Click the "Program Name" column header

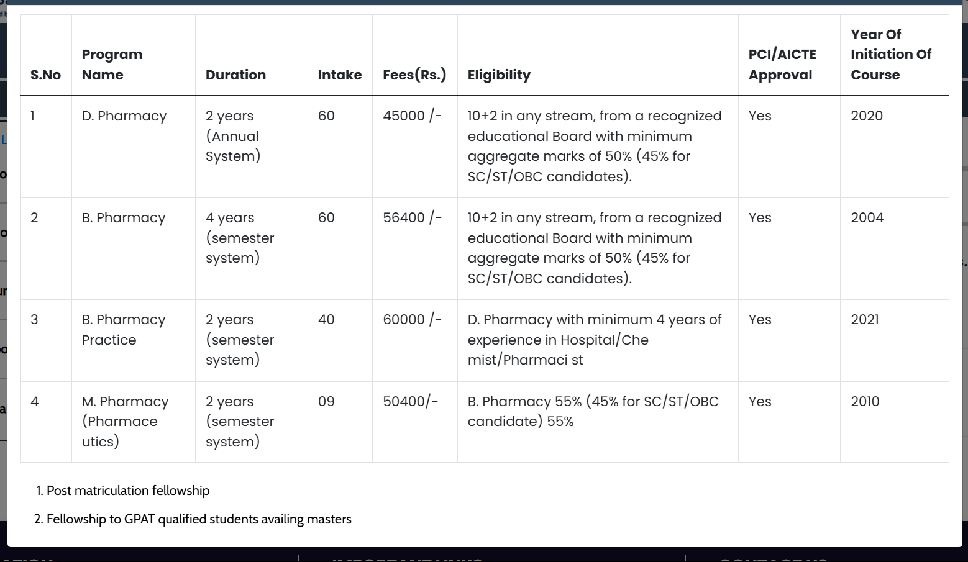click(112, 65)
